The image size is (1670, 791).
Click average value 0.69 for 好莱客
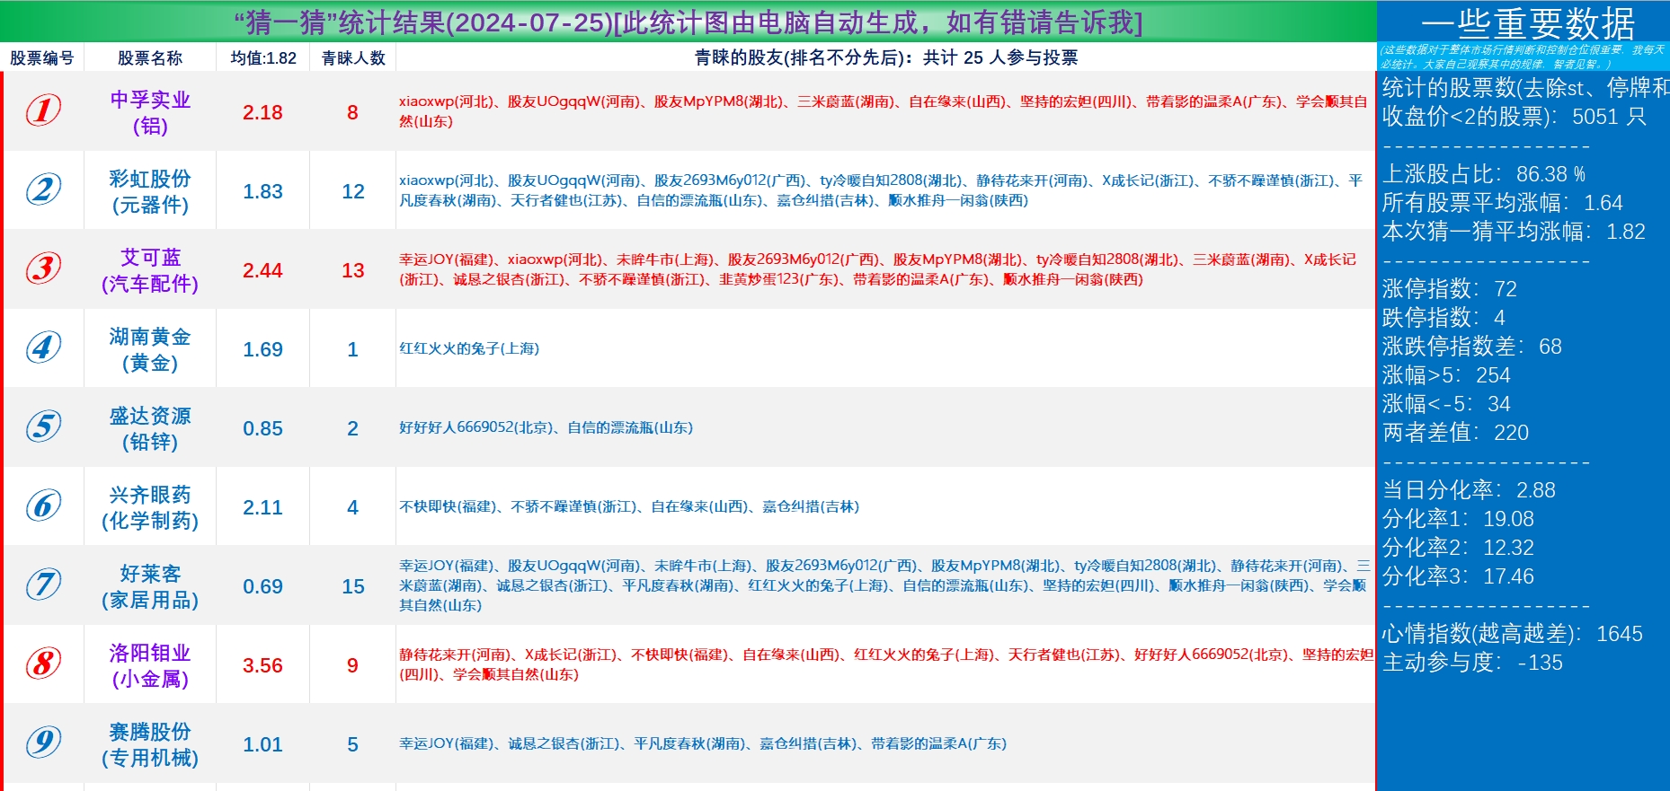tap(262, 586)
